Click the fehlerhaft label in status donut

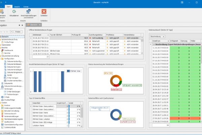coord(116,89)
